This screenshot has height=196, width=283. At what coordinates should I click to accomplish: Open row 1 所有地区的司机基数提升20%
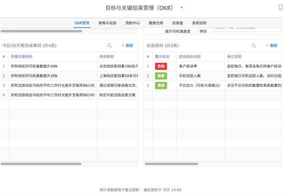[69, 66]
